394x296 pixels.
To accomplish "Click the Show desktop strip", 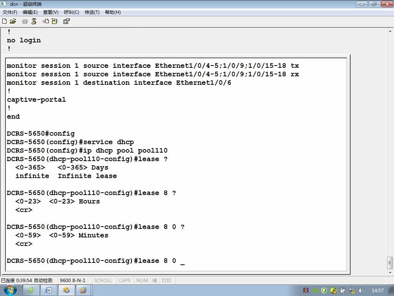I will pos(391,291).
